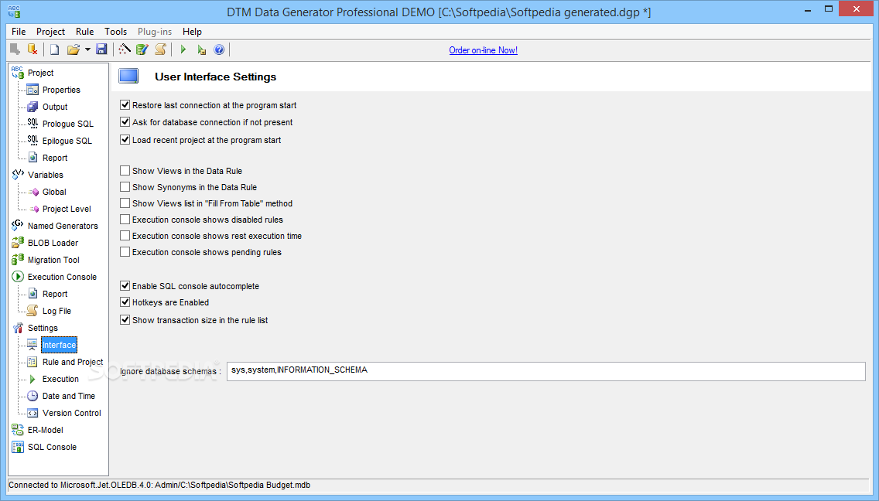Uncheck Load recent project at program start
The height and width of the screenshot is (501, 879).
pos(125,139)
